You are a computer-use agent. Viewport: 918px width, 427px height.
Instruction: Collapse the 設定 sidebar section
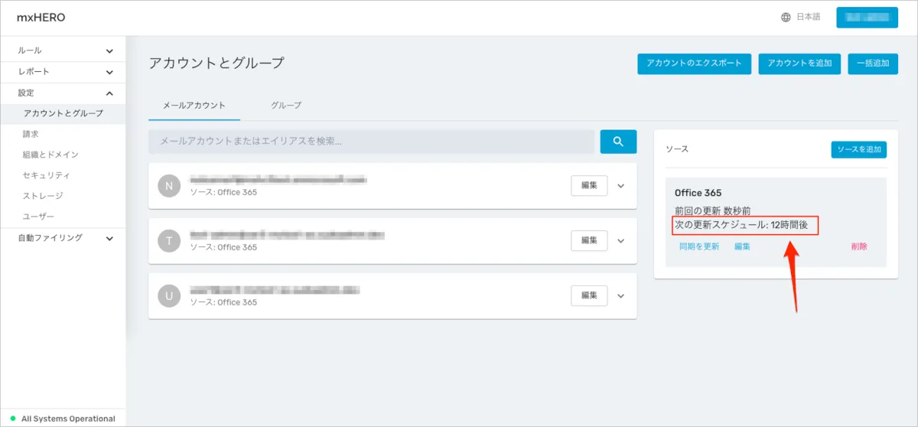point(109,93)
